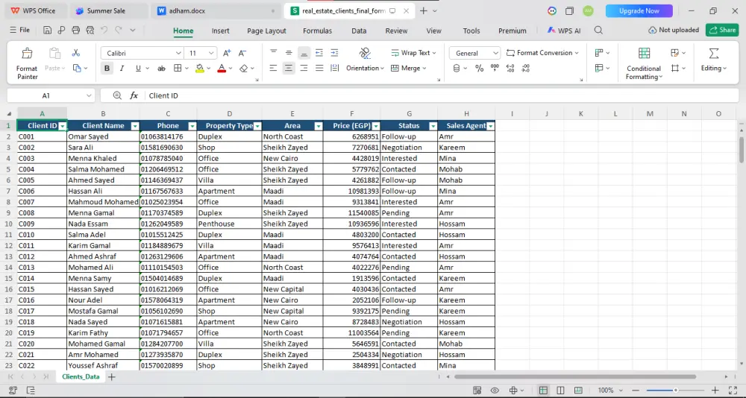This screenshot has height=398, width=746.
Task: Switch to Page Break Preview in status bar
Action: (578, 391)
